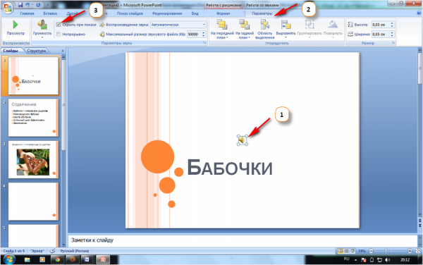
Task: Click the 20:12 taskbar clock
Action: [x=405, y=260]
